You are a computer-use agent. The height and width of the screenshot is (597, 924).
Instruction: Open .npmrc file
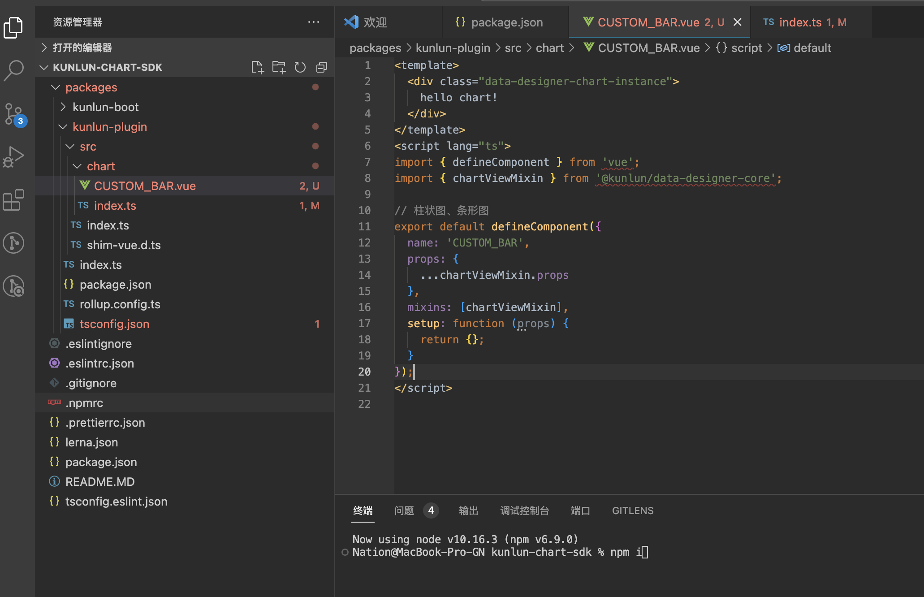[x=185, y=402]
